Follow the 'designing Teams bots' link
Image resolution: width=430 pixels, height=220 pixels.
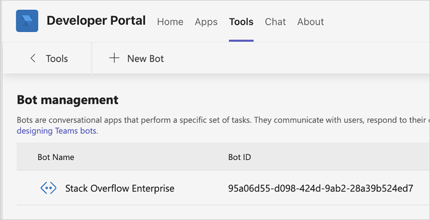coord(58,131)
